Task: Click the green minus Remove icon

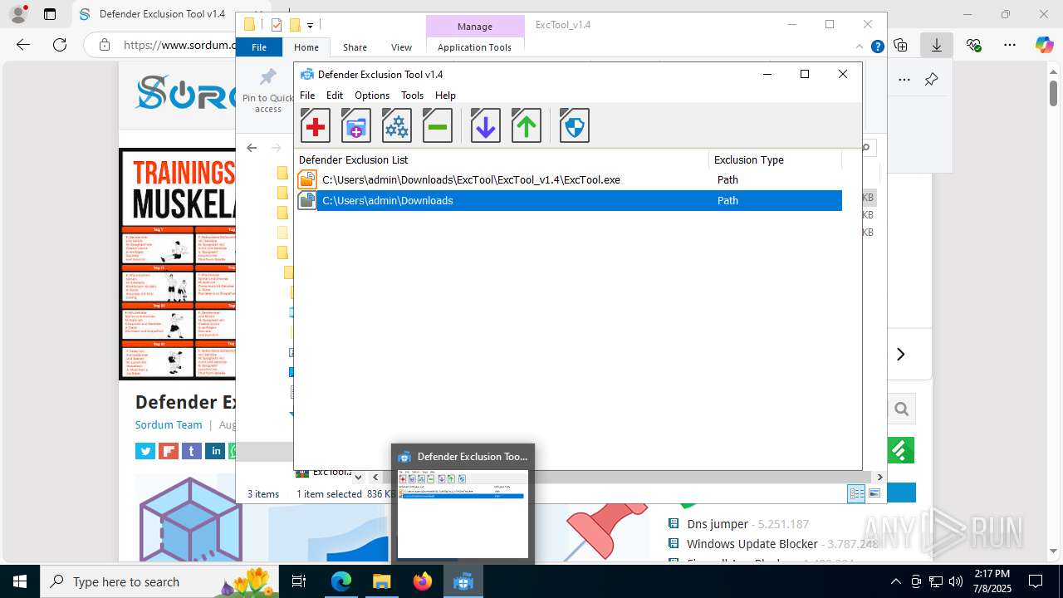Action: [x=437, y=126]
